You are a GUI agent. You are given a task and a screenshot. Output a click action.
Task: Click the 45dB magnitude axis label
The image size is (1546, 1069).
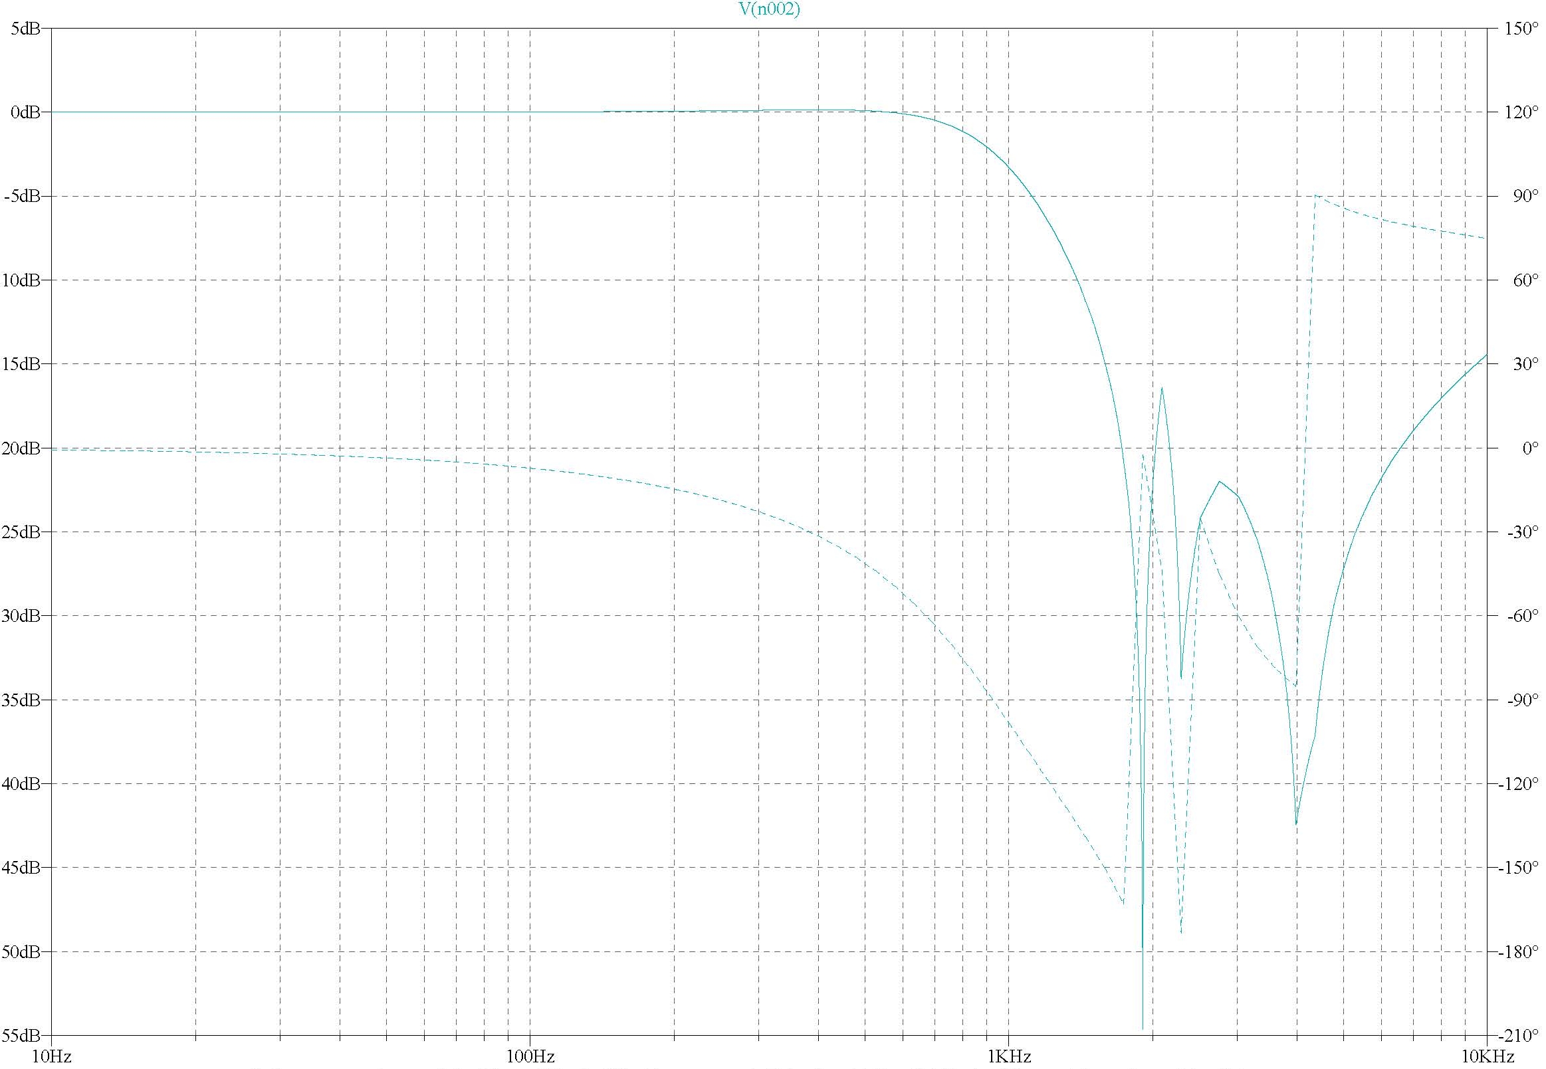(x=20, y=868)
